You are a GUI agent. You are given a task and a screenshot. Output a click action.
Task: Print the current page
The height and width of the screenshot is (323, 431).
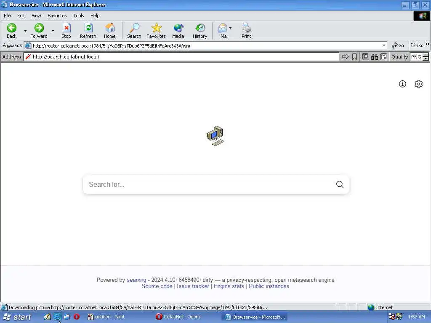pos(246,30)
